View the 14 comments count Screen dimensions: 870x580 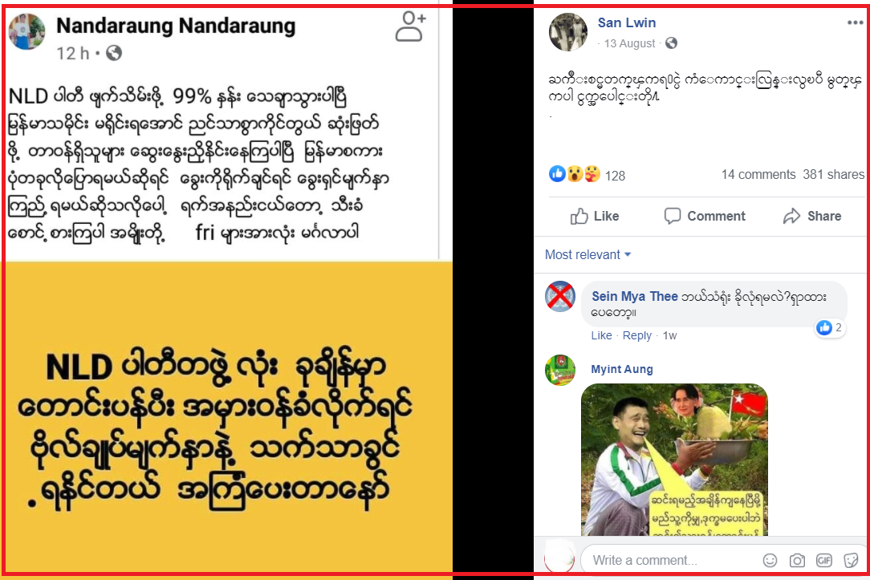pos(758,175)
